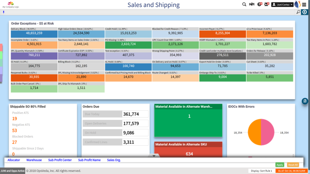Click To Be Killed value 5,851
This screenshot has width=310, height=174.
pos(270,77)
